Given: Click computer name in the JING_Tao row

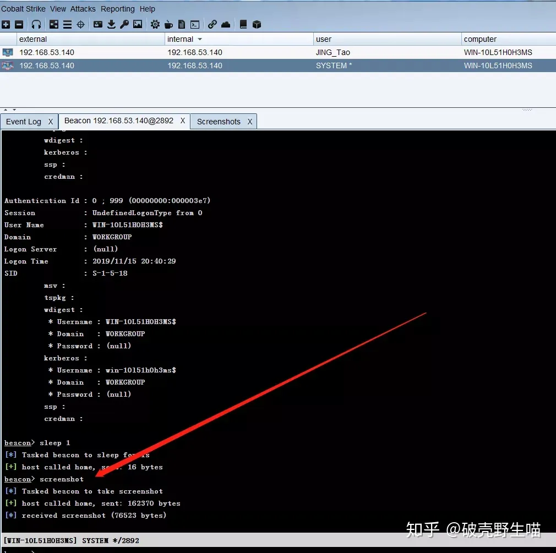Looking at the screenshot, I should (x=498, y=52).
